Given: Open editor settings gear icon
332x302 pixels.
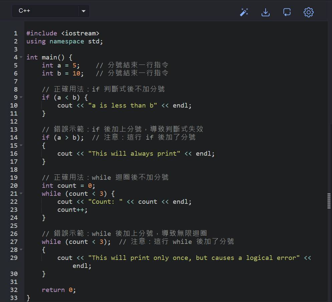Looking at the screenshot, I should [x=309, y=12].
